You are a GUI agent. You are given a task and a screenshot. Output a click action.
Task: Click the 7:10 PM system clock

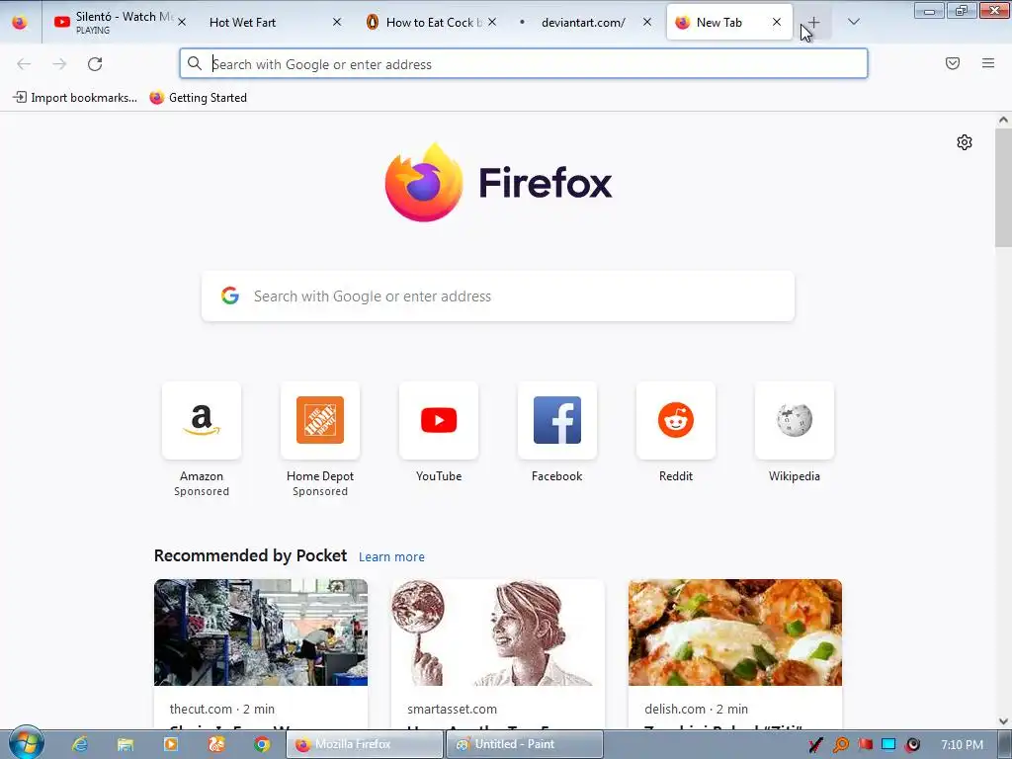click(x=962, y=744)
